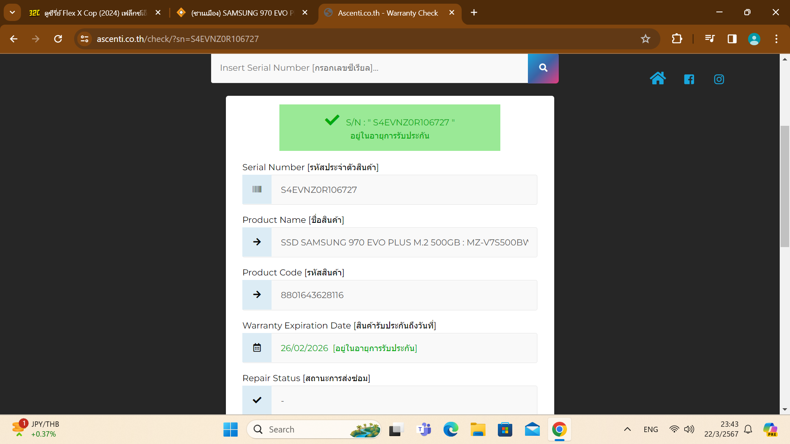Click the checkmark icon beside Repair Status

click(257, 400)
